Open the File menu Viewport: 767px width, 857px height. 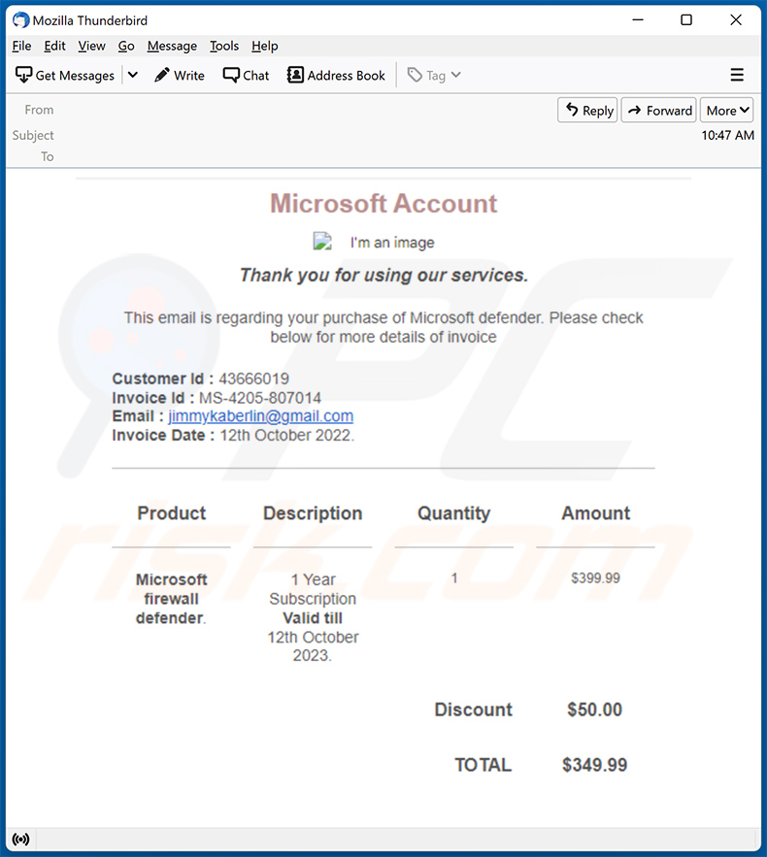22,46
